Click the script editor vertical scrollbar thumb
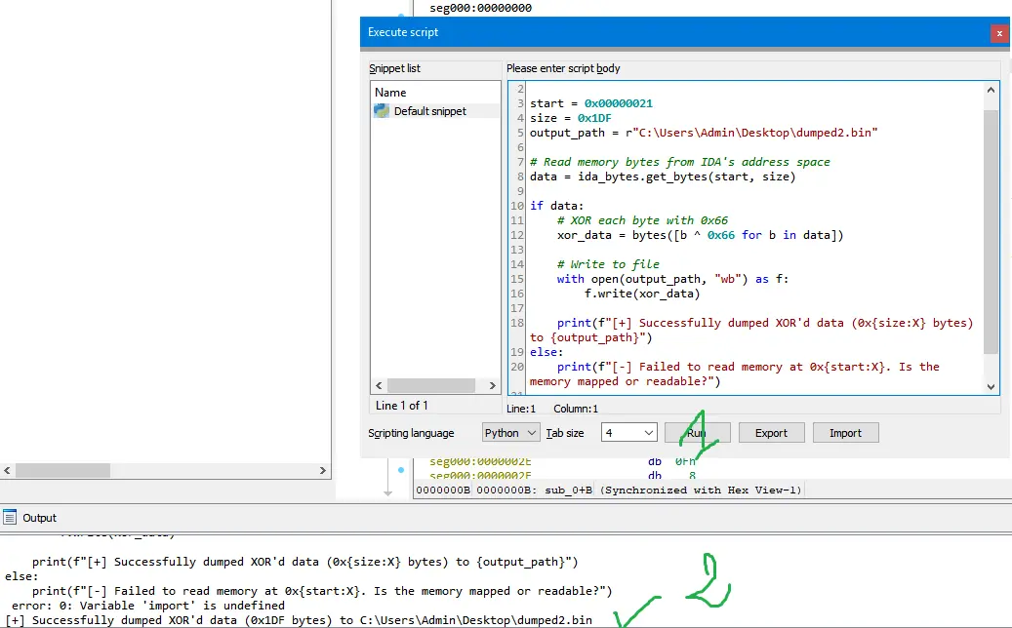1012x628 pixels. point(991,232)
